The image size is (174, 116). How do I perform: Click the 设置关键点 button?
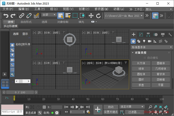pyautogui.click(x=111, y=112)
